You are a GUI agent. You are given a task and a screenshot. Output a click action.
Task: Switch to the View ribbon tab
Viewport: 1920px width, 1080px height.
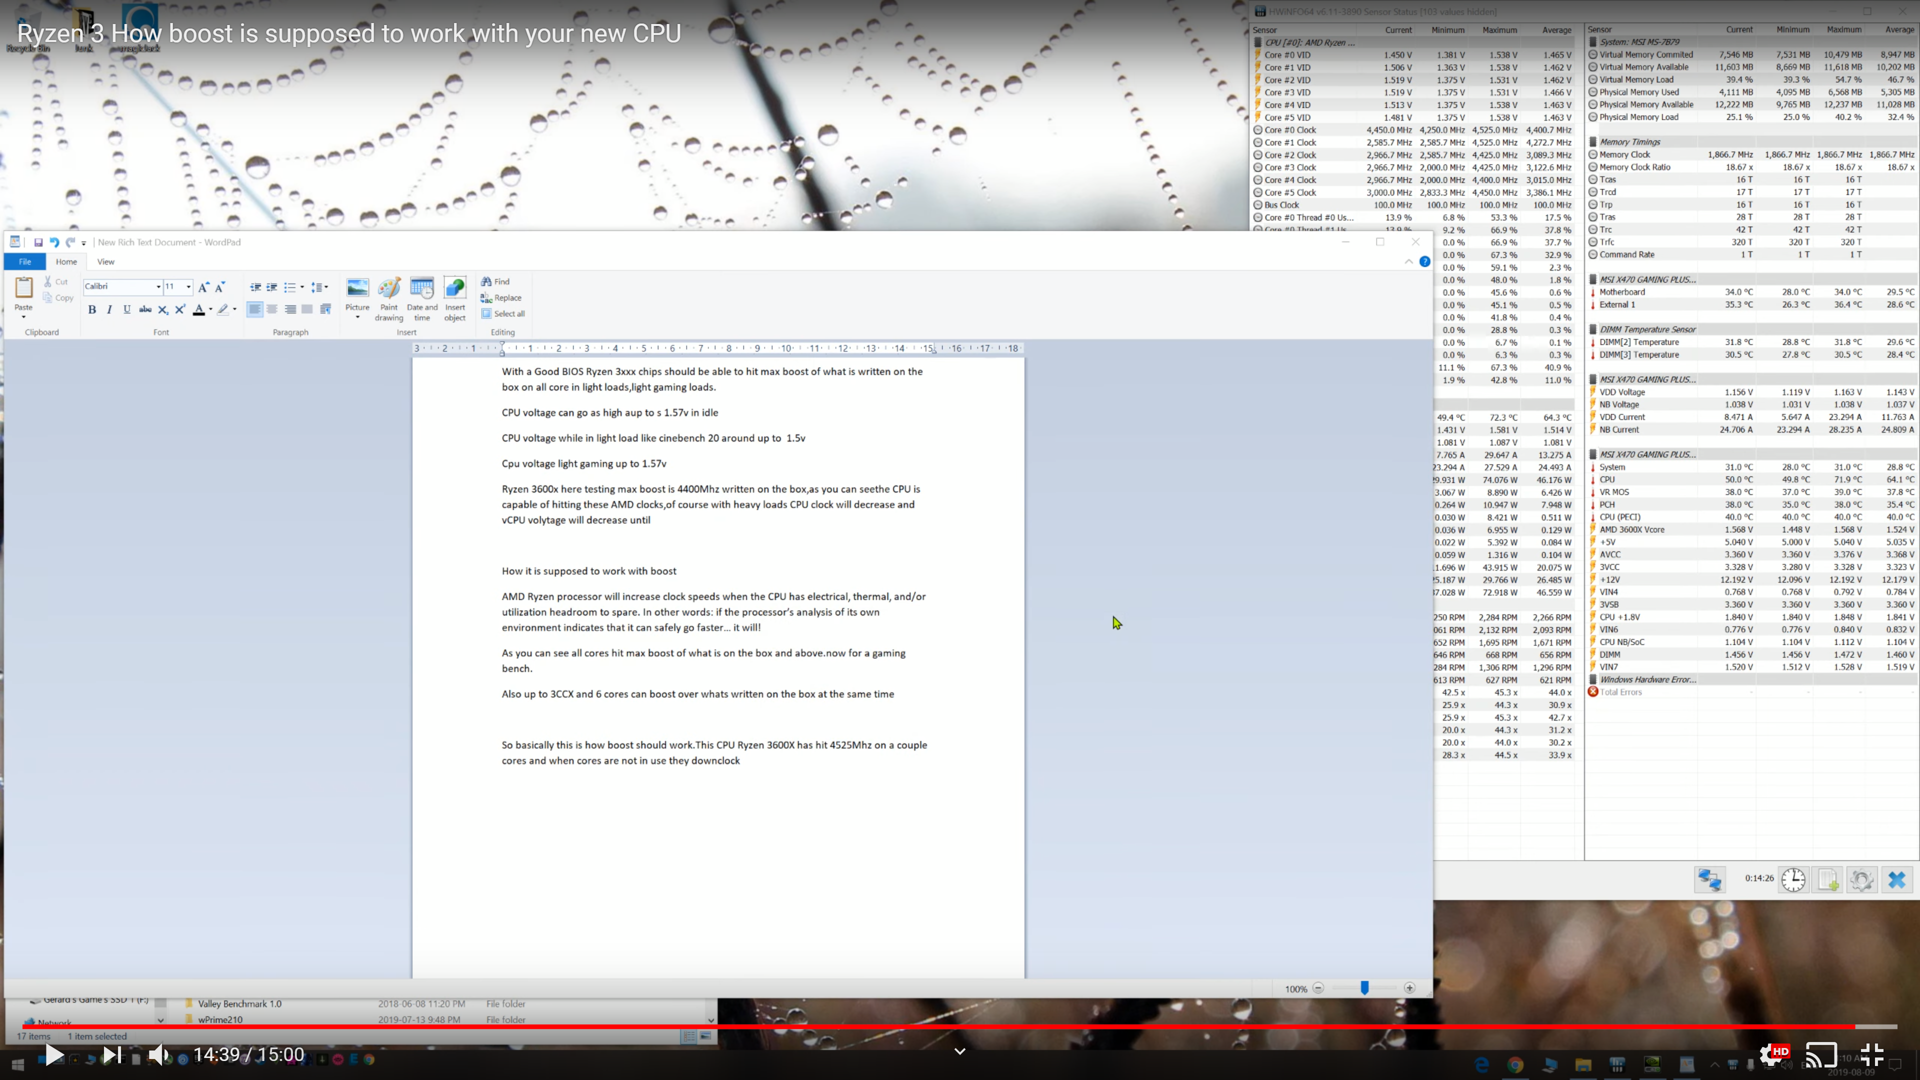[x=106, y=261]
